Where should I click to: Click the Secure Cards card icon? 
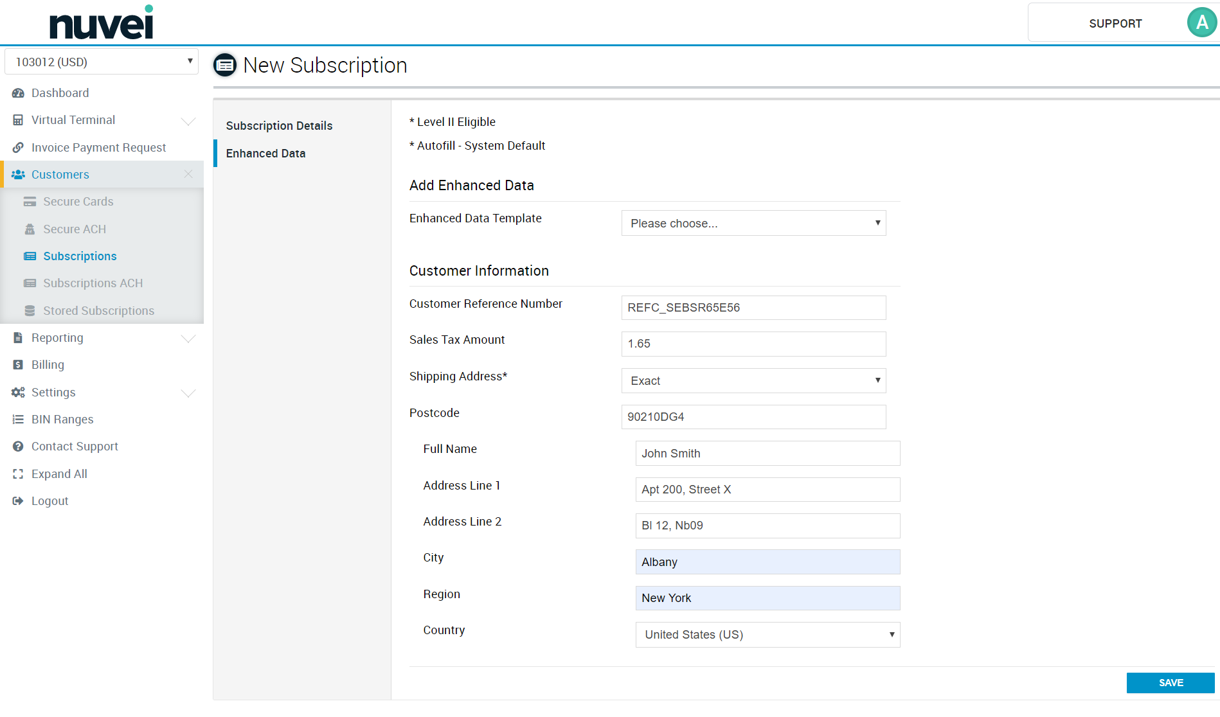(30, 202)
